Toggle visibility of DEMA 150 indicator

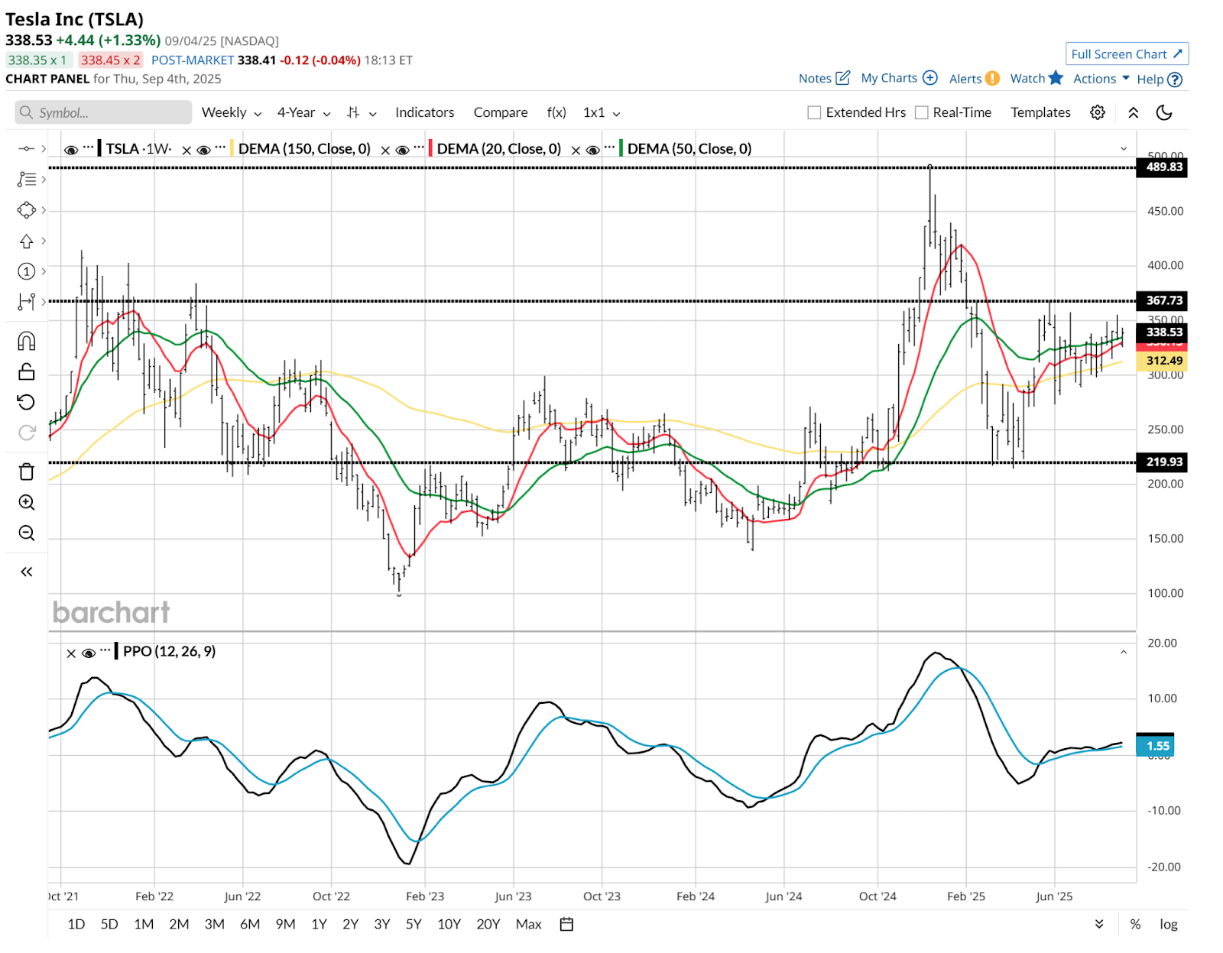click(x=203, y=150)
